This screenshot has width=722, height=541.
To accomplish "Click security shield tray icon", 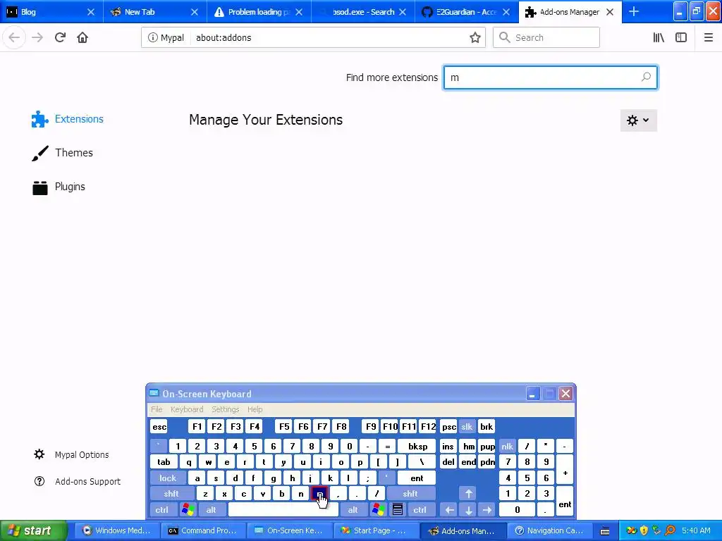I will (x=644, y=531).
